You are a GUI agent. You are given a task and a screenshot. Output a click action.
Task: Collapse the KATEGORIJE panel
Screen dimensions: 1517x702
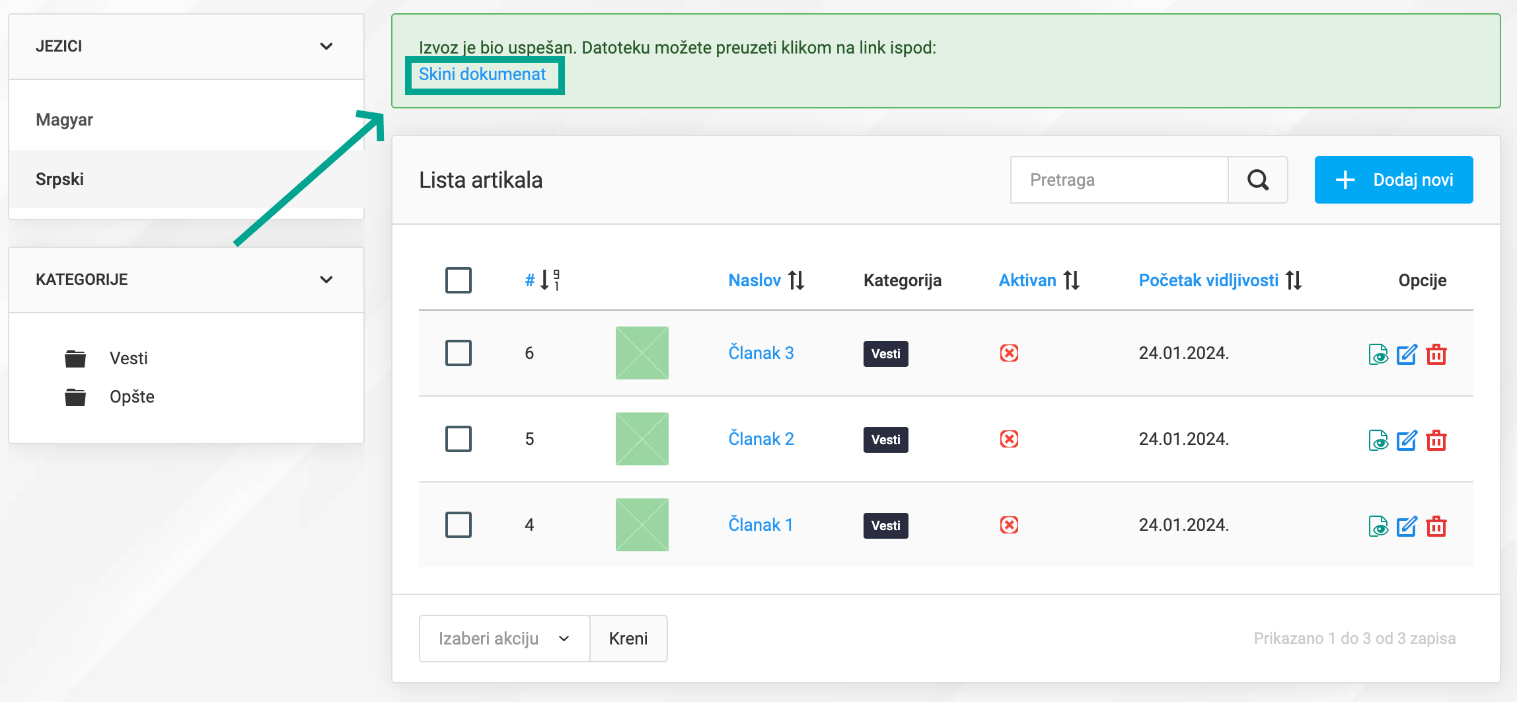(326, 279)
